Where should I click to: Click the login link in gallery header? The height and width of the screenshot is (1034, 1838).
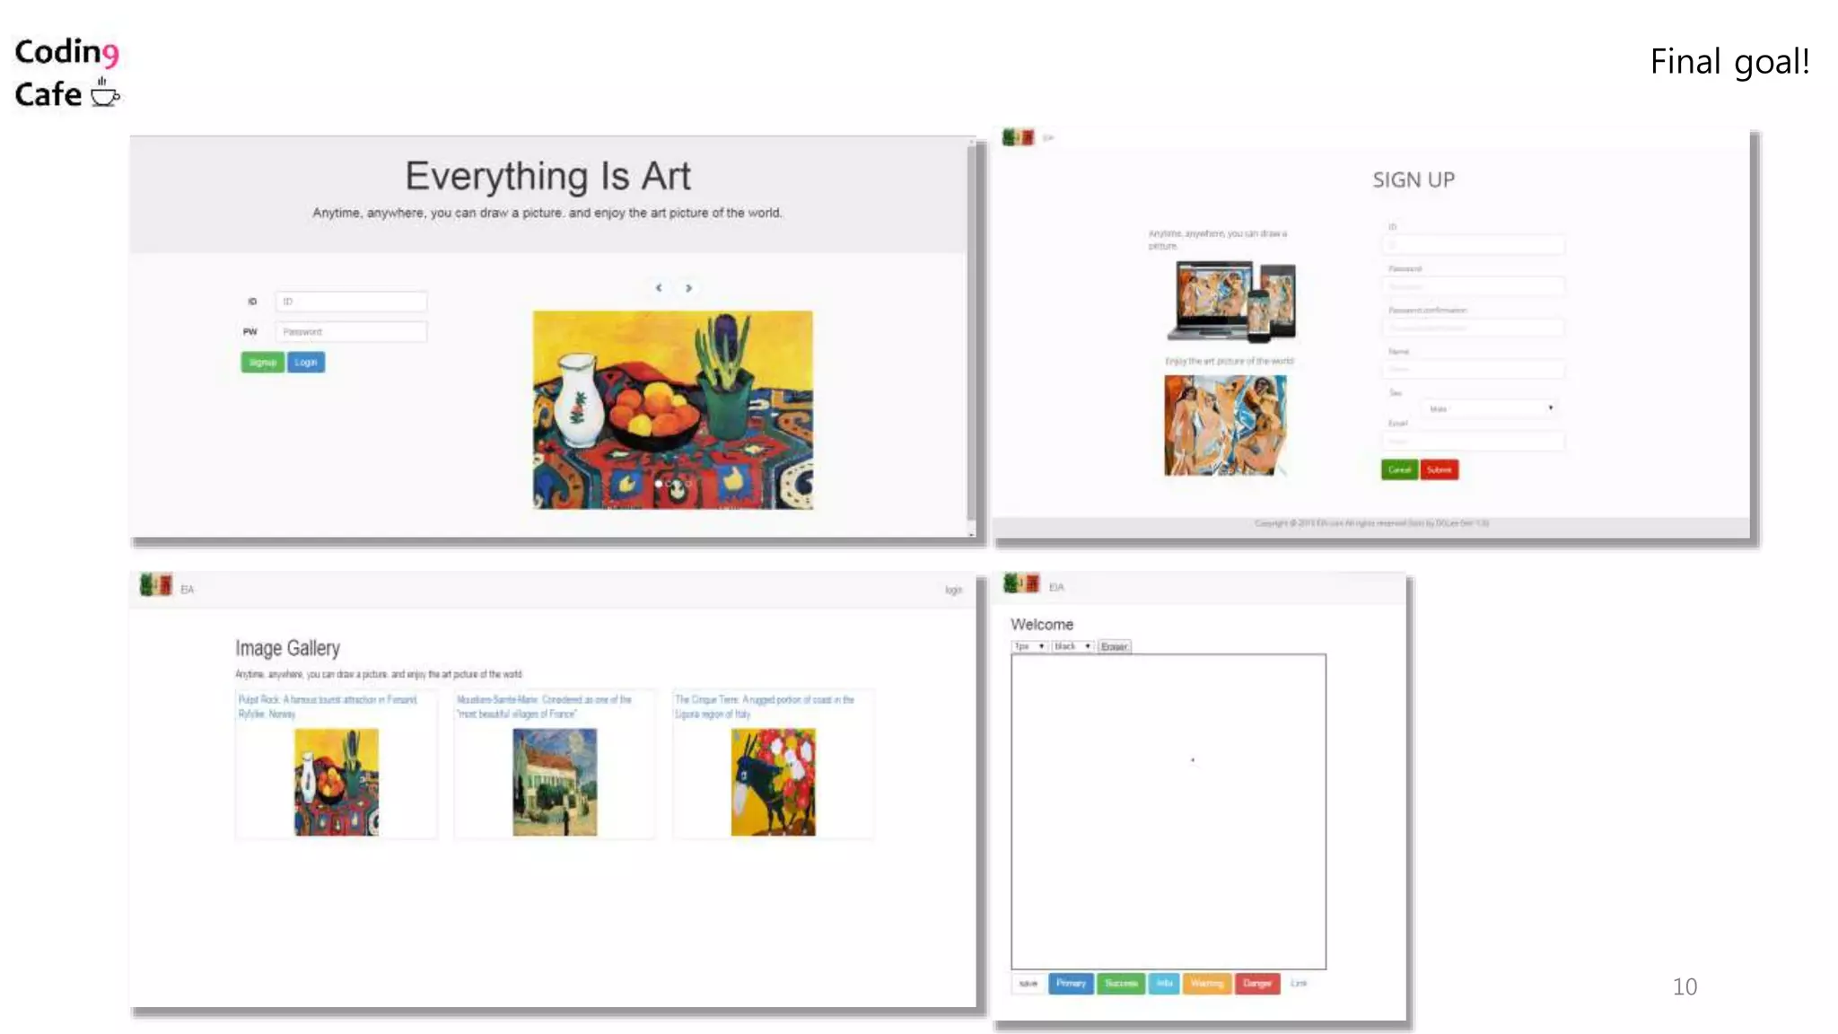coord(953,590)
